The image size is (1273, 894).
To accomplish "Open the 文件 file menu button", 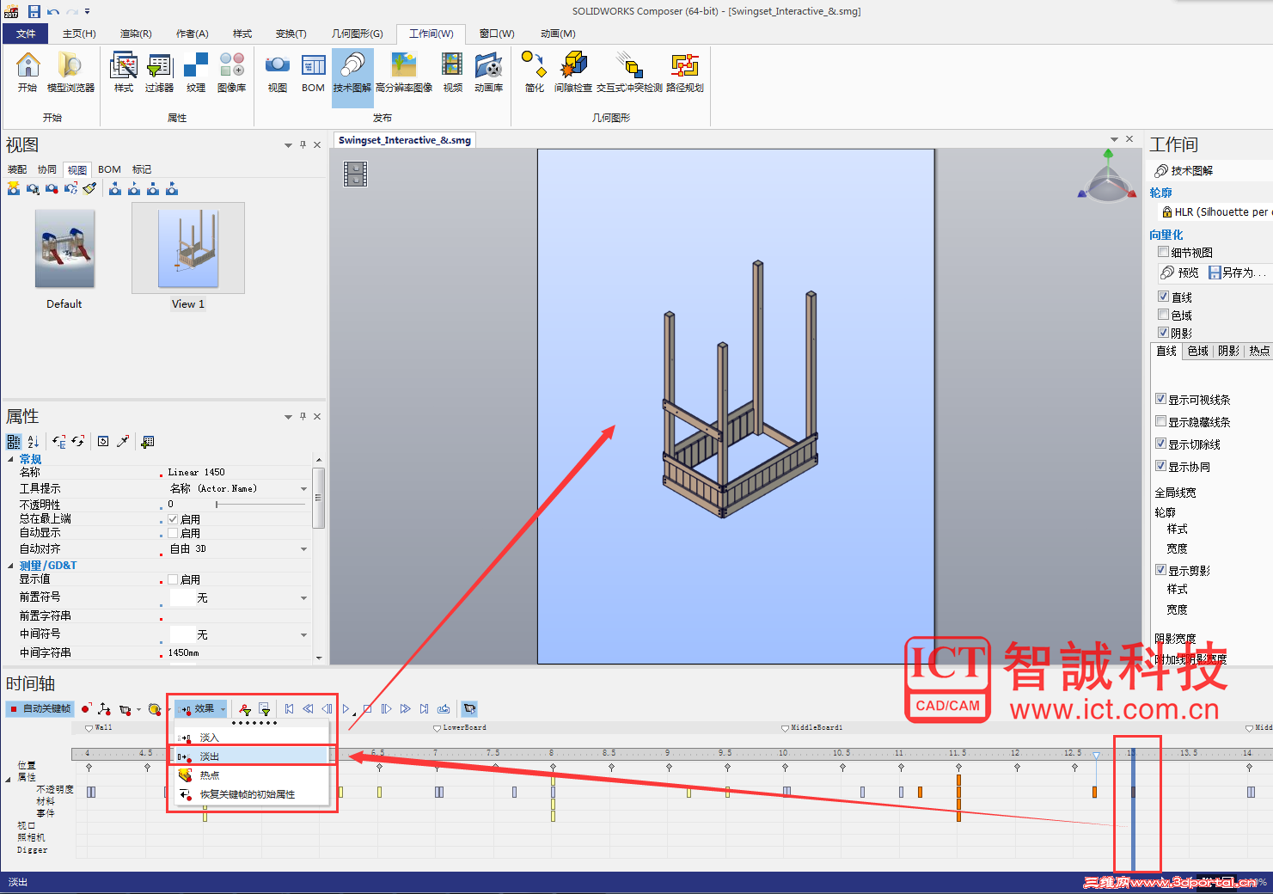I will click(x=26, y=34).
